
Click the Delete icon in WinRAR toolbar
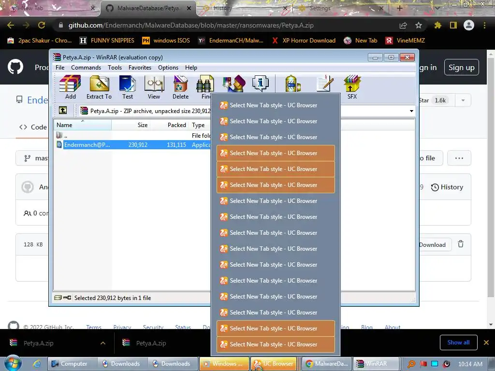click(x=181, y=87)
